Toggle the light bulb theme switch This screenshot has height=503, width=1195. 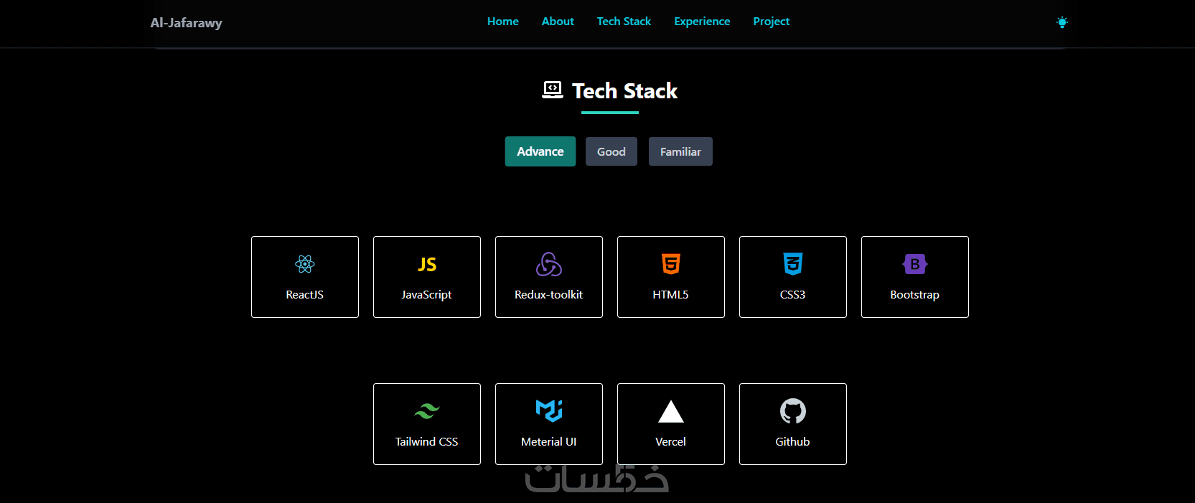1062,22
